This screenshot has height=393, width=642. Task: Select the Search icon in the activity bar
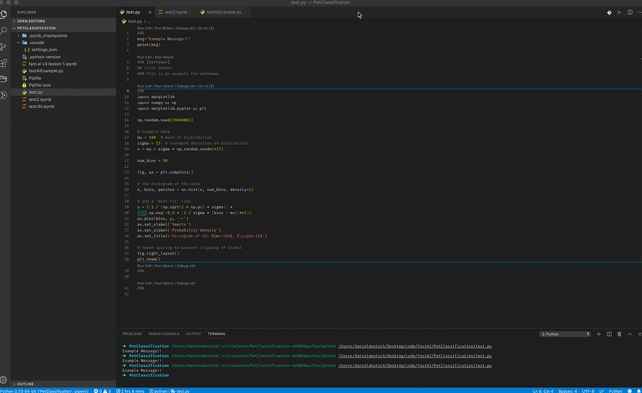click(x=4, y=31)
